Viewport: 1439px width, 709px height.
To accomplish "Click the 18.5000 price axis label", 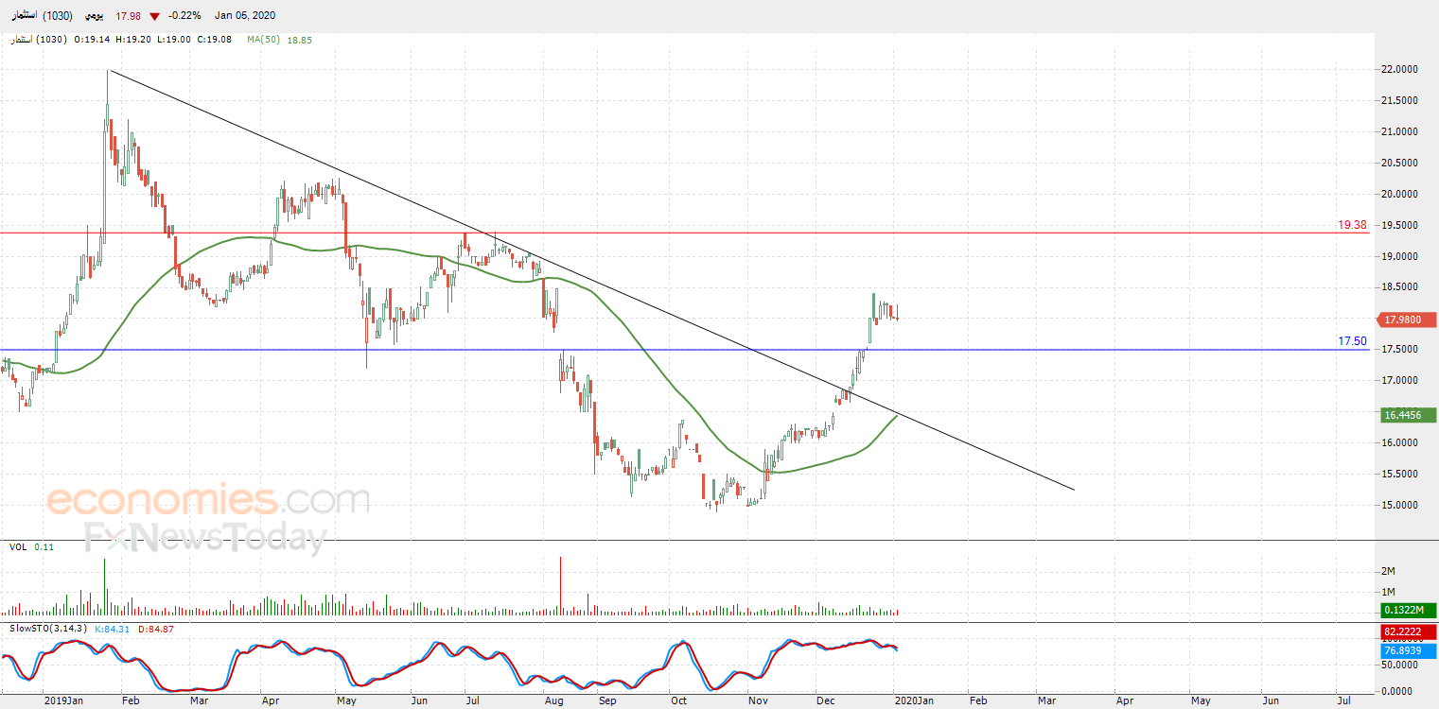I will [1399, 287].
